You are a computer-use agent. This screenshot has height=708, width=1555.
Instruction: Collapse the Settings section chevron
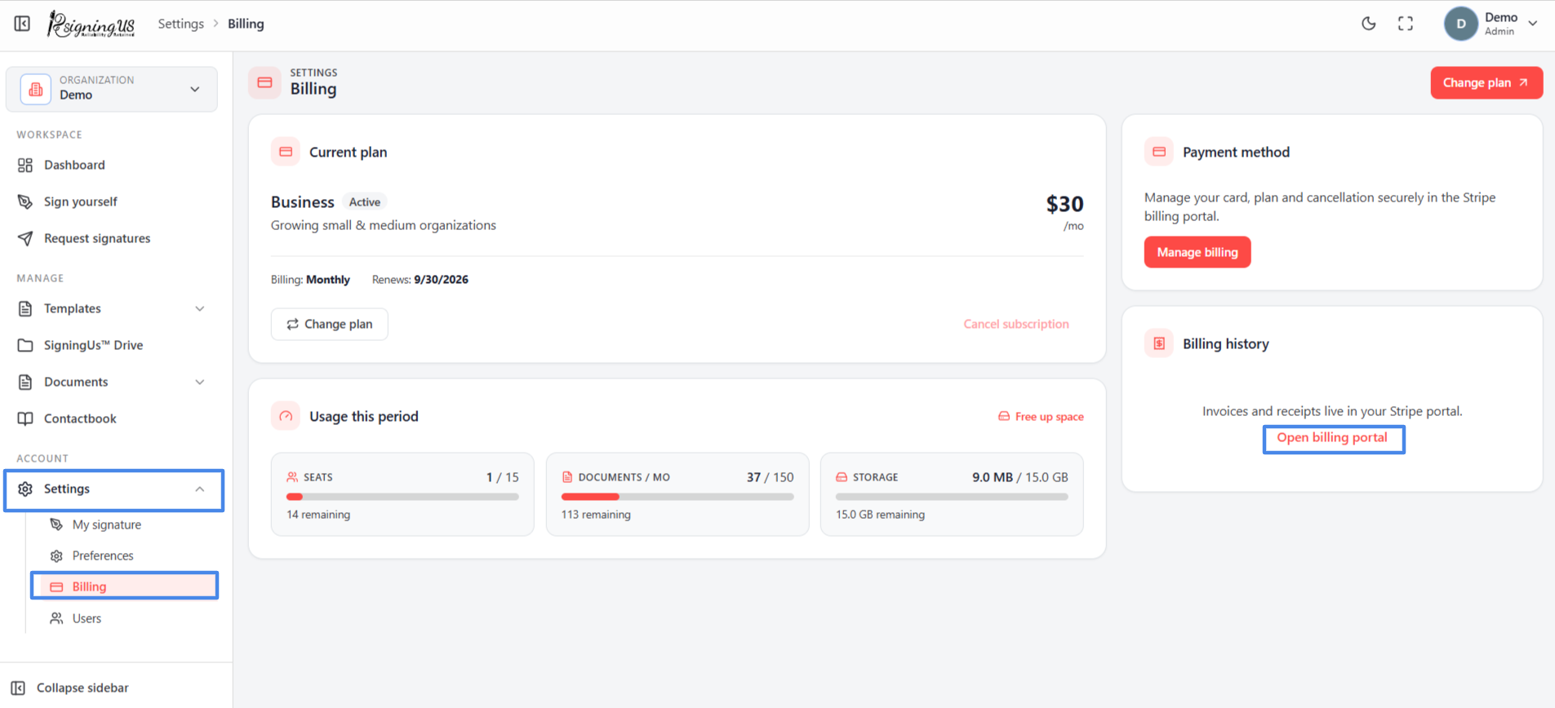click(x=200, y=489)
